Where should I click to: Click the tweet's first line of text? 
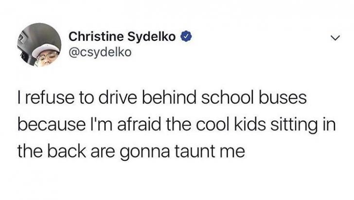pyautogui.click(x=162, y=98)
